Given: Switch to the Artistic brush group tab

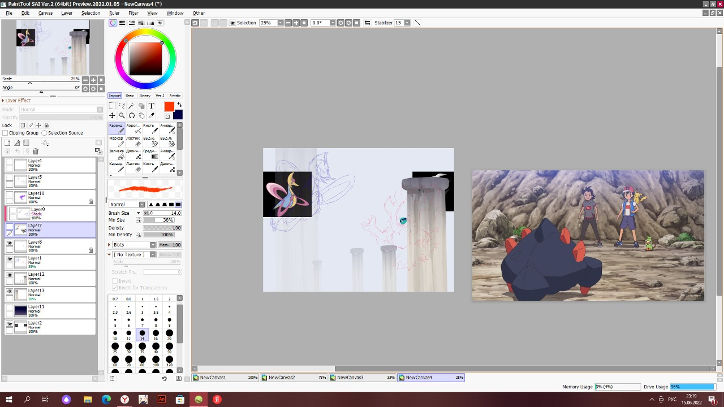Looking at the screenshot, I should [175, 96].
